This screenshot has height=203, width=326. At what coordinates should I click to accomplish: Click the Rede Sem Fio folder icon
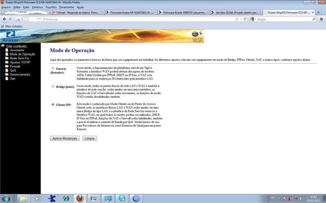point(7,58)
